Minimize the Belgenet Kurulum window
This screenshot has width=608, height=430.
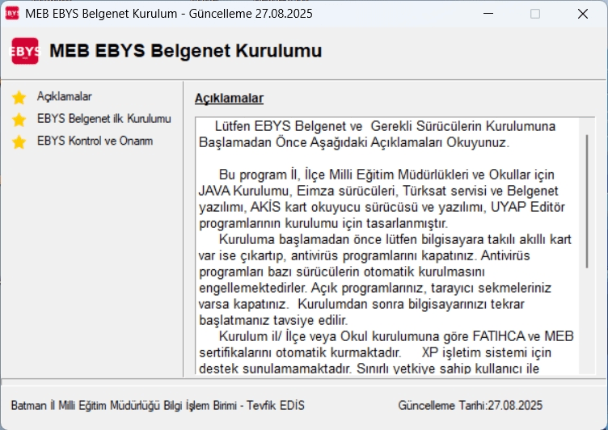click(488, 14)
